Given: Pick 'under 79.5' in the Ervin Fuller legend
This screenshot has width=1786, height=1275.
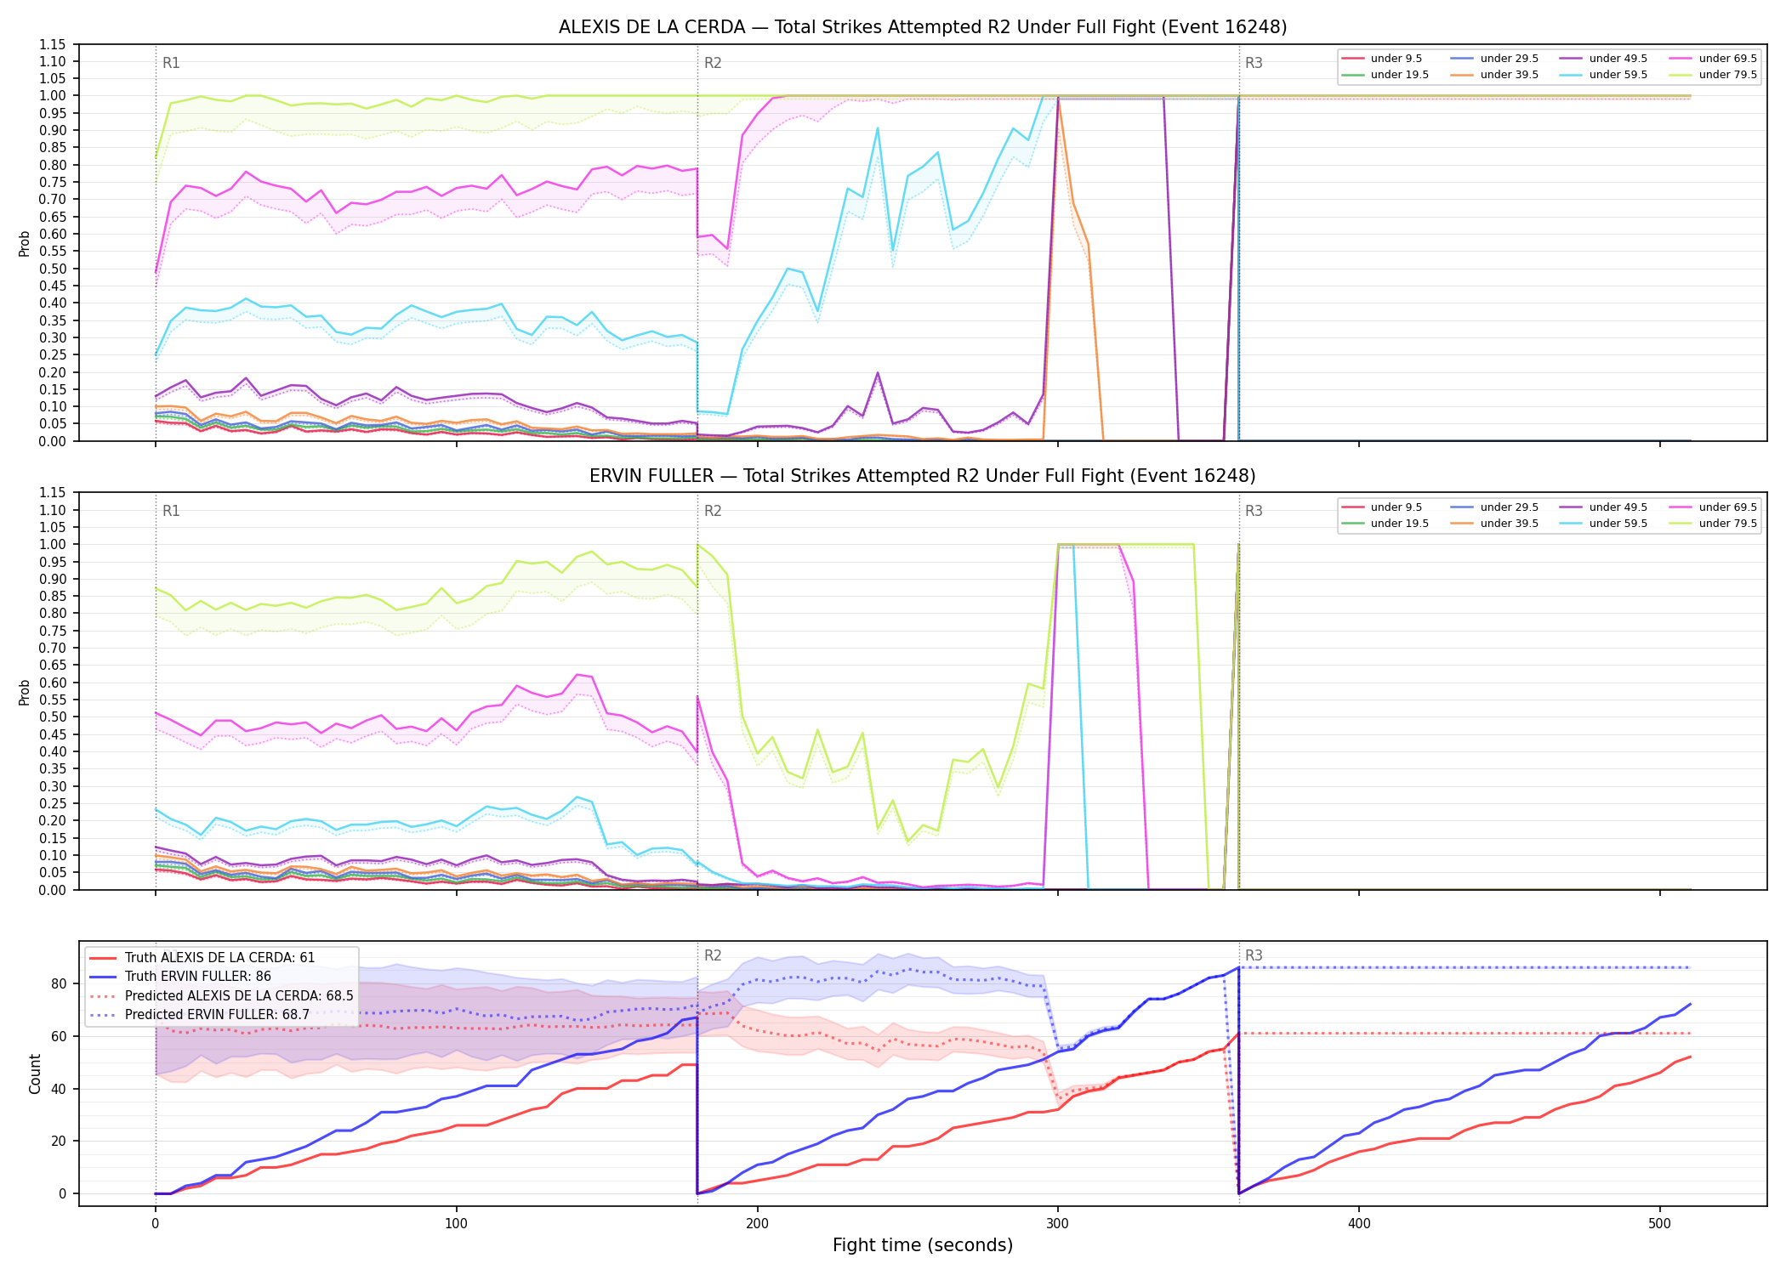Looking at the screenshot, I should 1713,524.
